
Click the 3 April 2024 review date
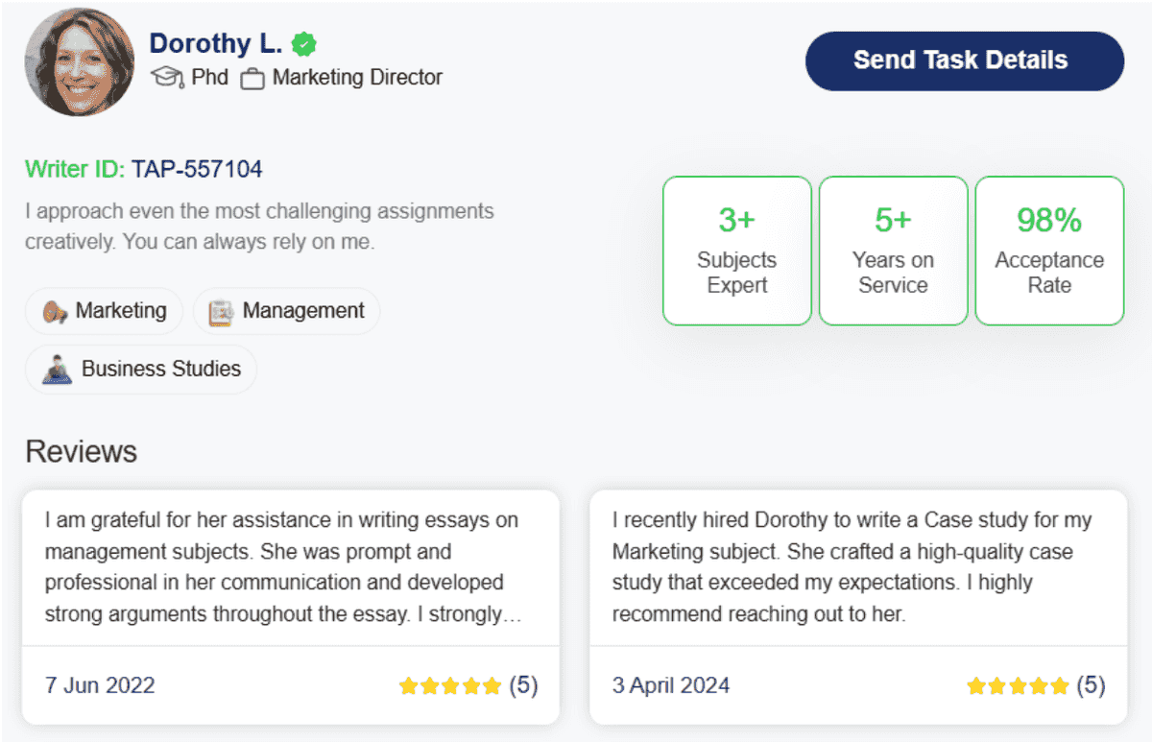(x=671, y=685)
